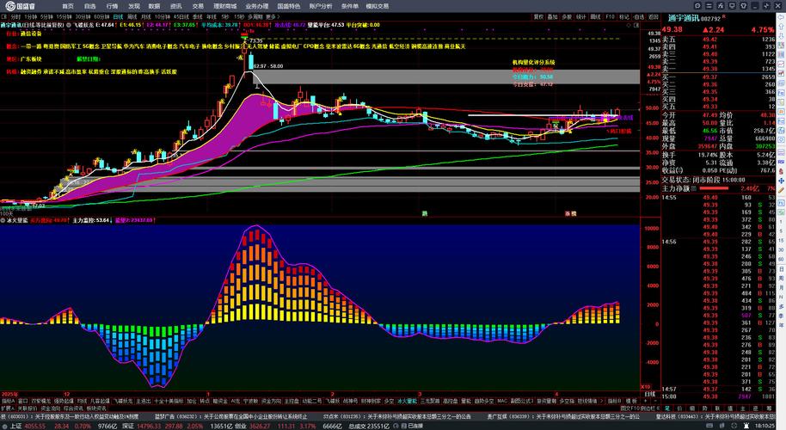Click the title bar skin/shirt icon
Screen dimensions: 786x430
coord(743,6)
